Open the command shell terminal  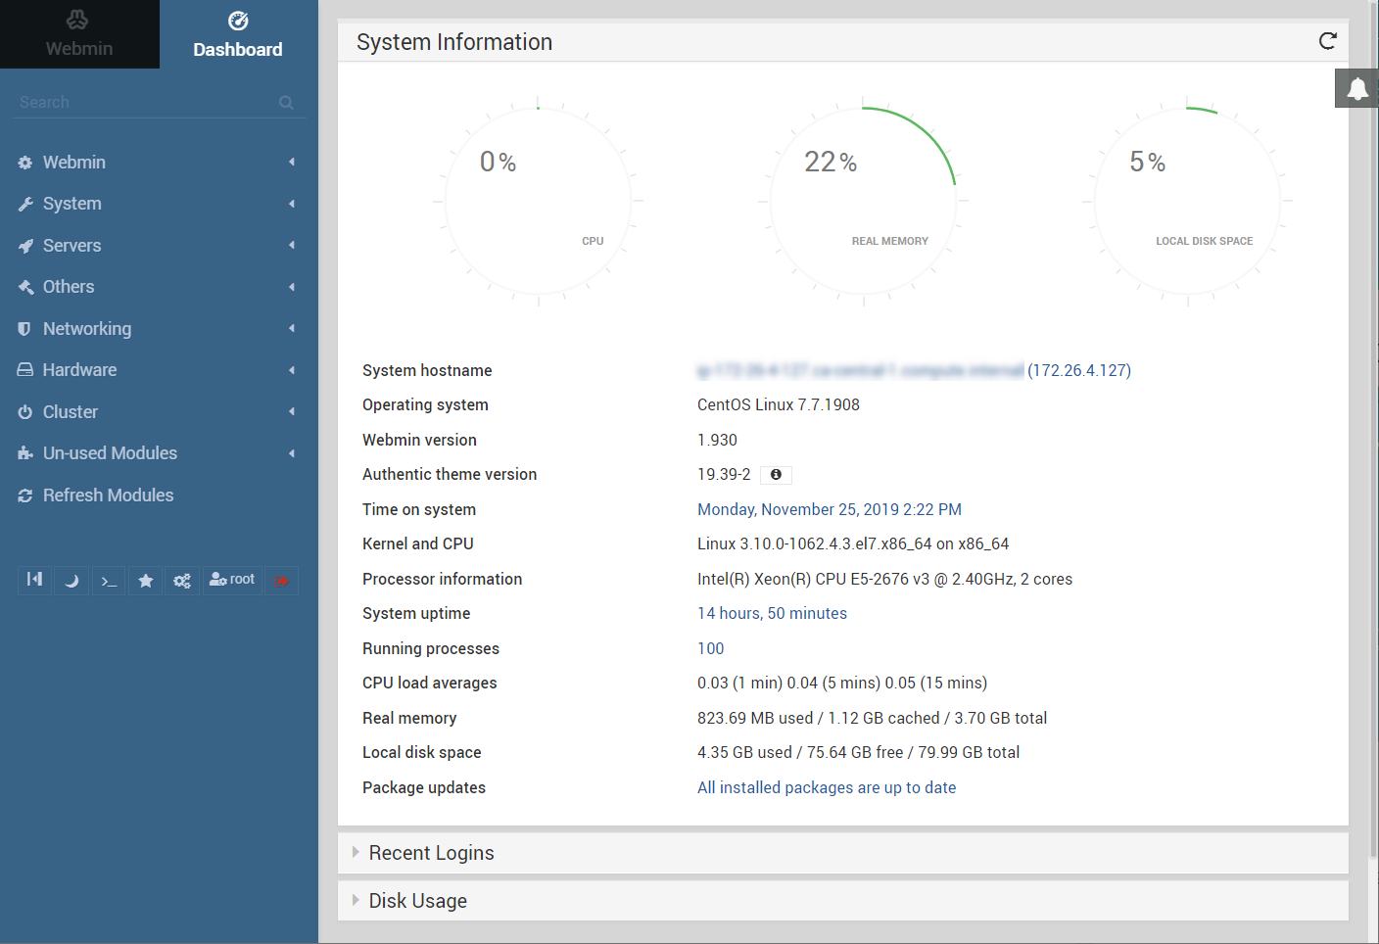[109, 580]
